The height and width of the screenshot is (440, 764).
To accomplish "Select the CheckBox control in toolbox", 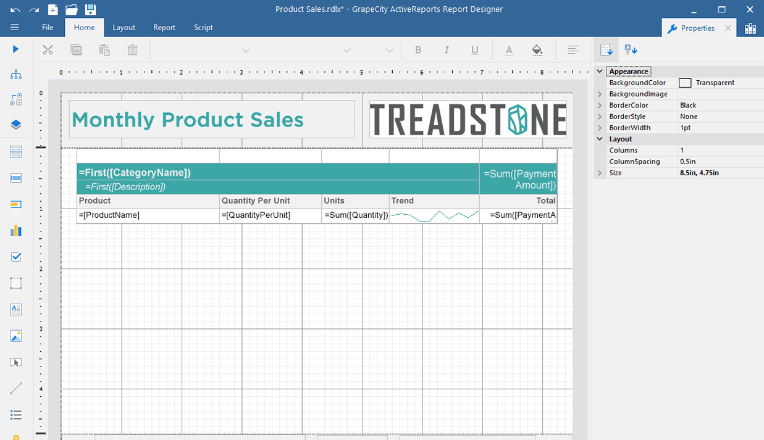I will [16, 257].
